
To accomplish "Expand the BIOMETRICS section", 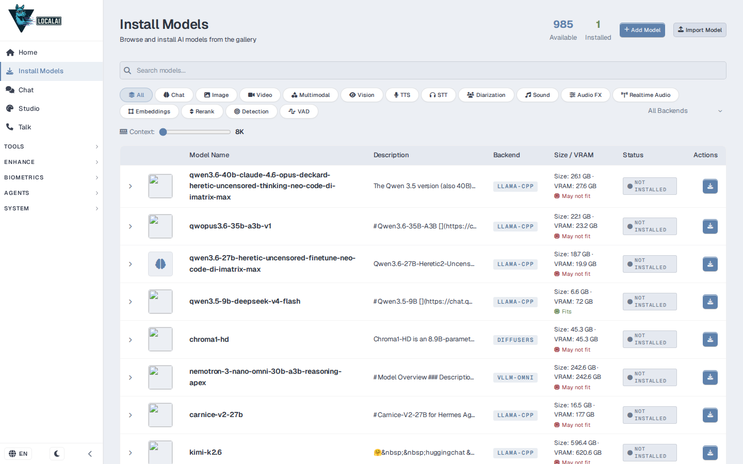I will coord(52,177).
